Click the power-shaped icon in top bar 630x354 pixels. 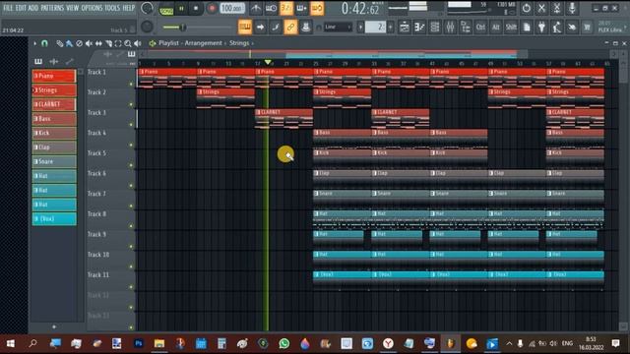click(527, 8)
